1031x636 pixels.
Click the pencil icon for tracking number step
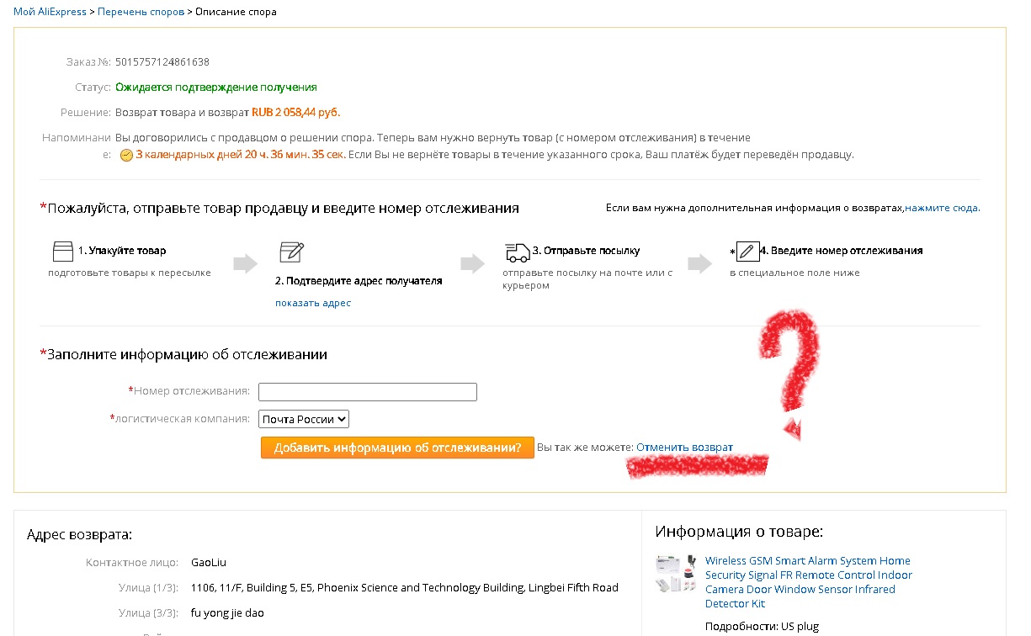click(747, 251)
